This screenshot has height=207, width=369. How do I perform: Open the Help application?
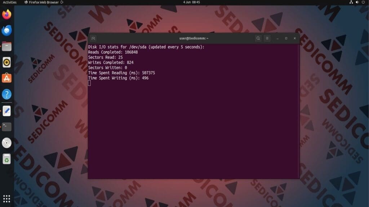[x=6, y=95]
